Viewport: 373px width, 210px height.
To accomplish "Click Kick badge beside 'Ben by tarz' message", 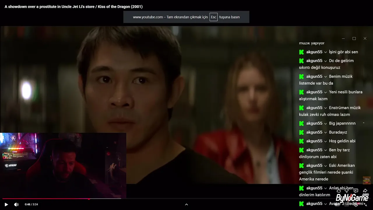I will click(x=302, y=150).
